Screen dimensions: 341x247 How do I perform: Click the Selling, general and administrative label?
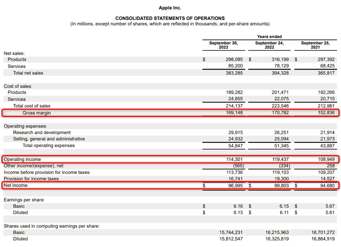coord(49,139)
